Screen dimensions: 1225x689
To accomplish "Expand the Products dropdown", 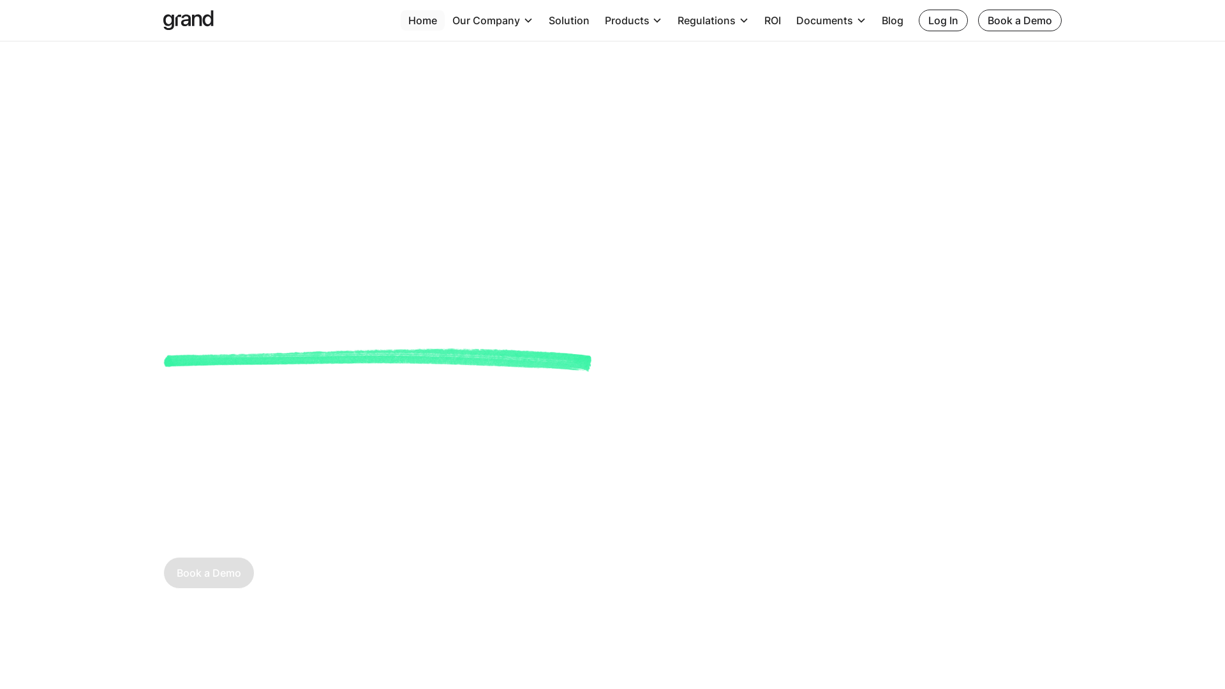I will pos(633,20).
